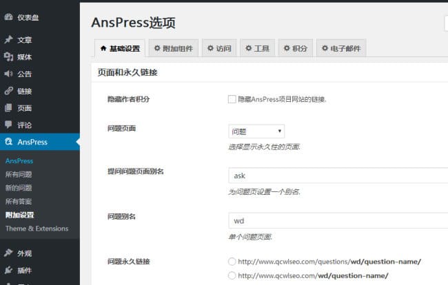Click the 页面和永久链接 section header
Screen dimensions: 448x285
(128, 72)
